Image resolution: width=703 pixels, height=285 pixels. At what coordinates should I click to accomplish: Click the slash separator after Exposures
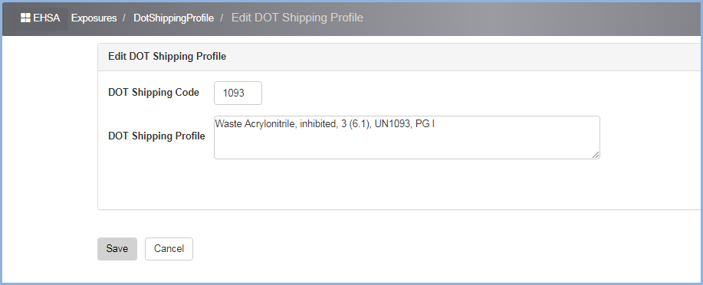coord(123,18)
